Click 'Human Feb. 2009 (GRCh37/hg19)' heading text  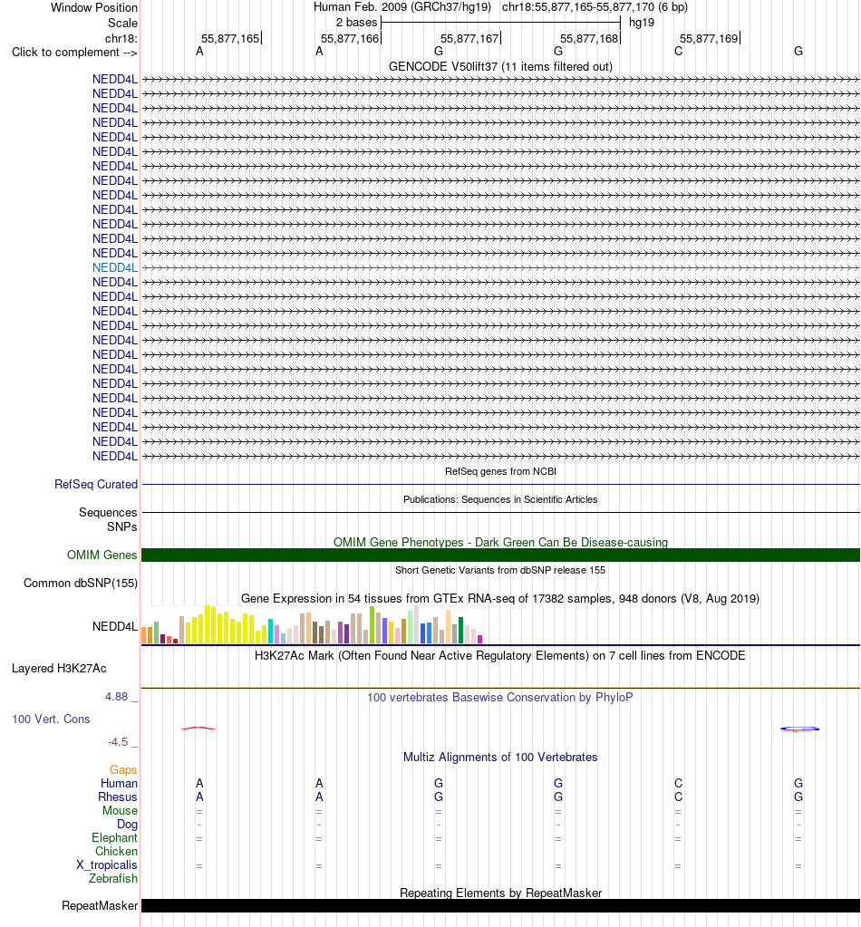pyautogui.click(x=402, y=7)
